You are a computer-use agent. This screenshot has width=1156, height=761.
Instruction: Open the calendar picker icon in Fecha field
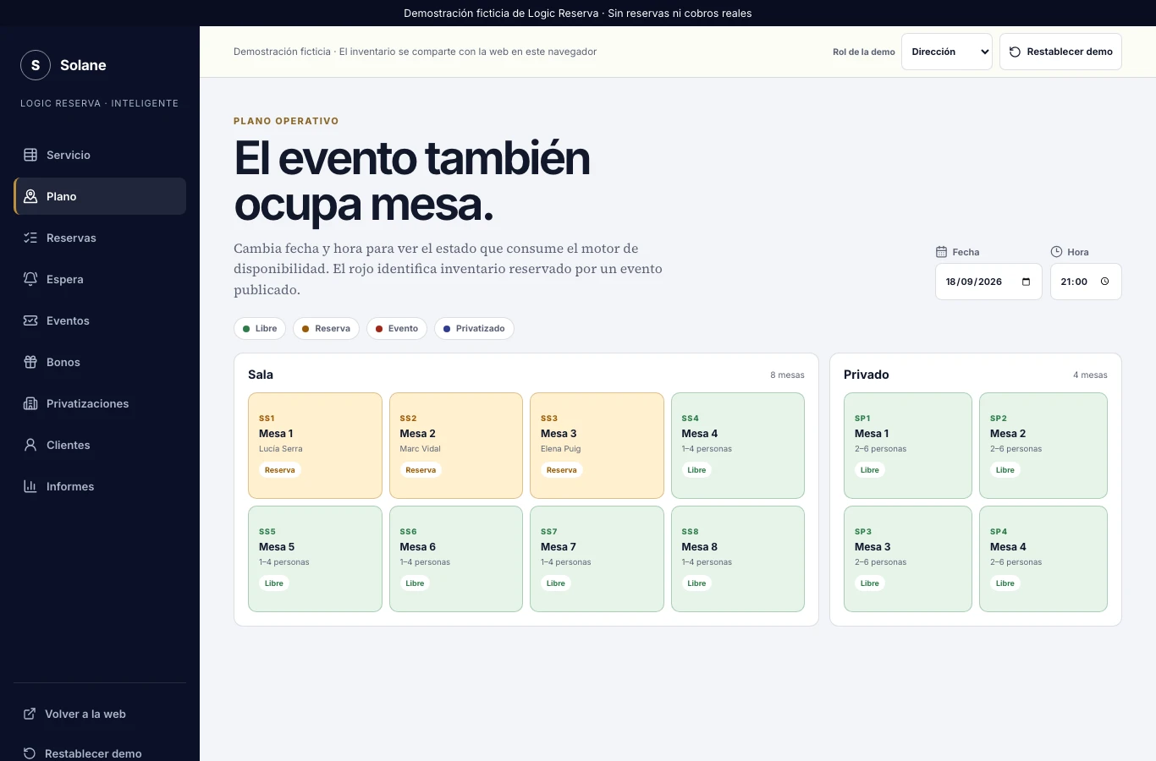pos(1026,282)
